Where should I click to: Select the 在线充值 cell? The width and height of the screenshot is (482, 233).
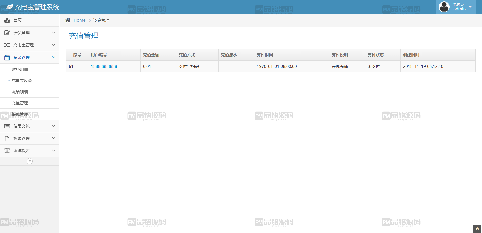347,66
